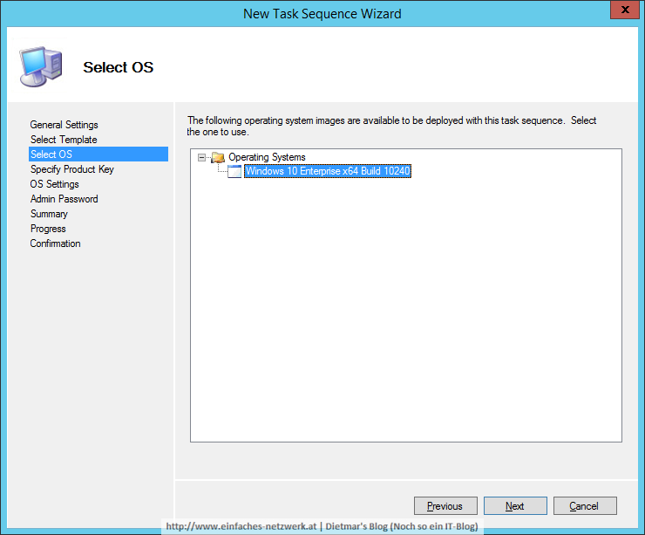The width and height of the screenshot is (645, 535).
Task: Proceed with the Next button
Action: [x=515, y=505]
